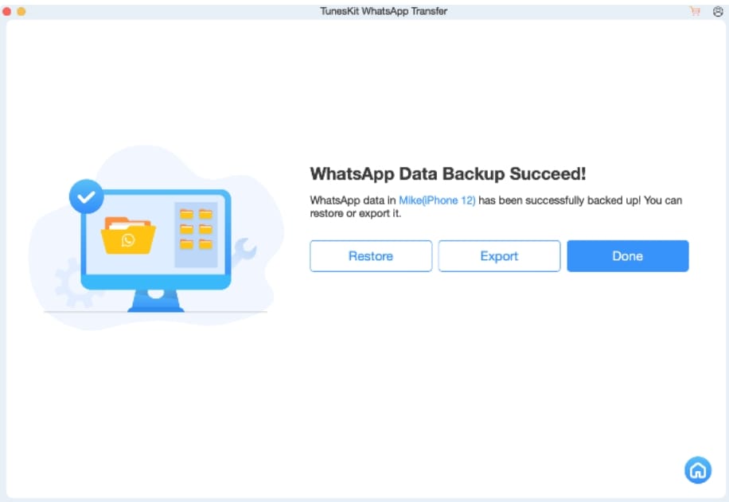Click the WhatsApp Data Backup Succeed heading
This screenshot has height=502, width=729.
tap(448, 174)
